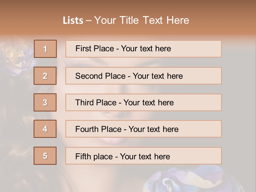Select the number 2 box
256x192 pixels.
point(45,76)
